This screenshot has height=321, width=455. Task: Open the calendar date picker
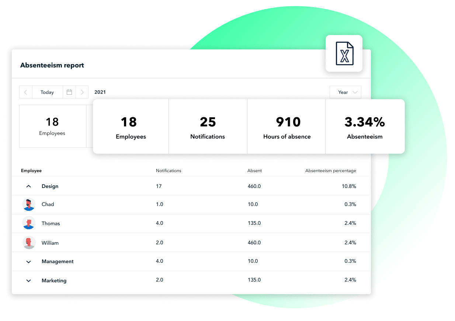point(69,92)
